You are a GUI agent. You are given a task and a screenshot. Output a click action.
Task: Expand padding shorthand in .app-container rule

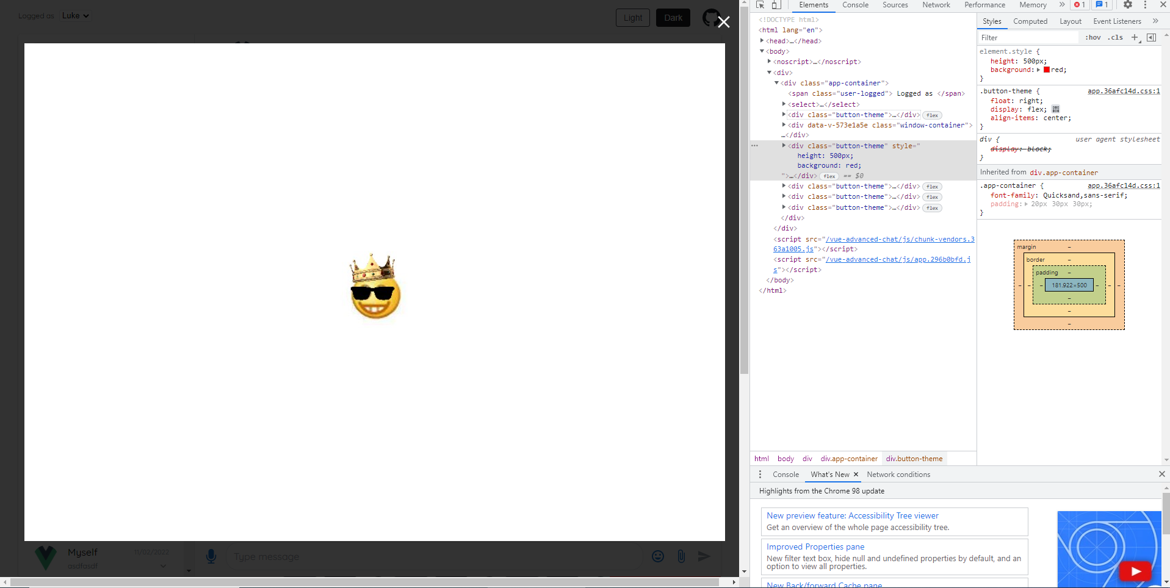(1026, 204)
